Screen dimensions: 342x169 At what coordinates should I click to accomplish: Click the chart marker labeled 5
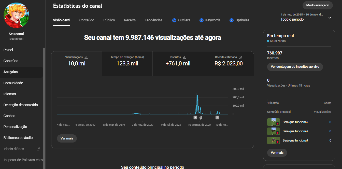tap(217, 118)
